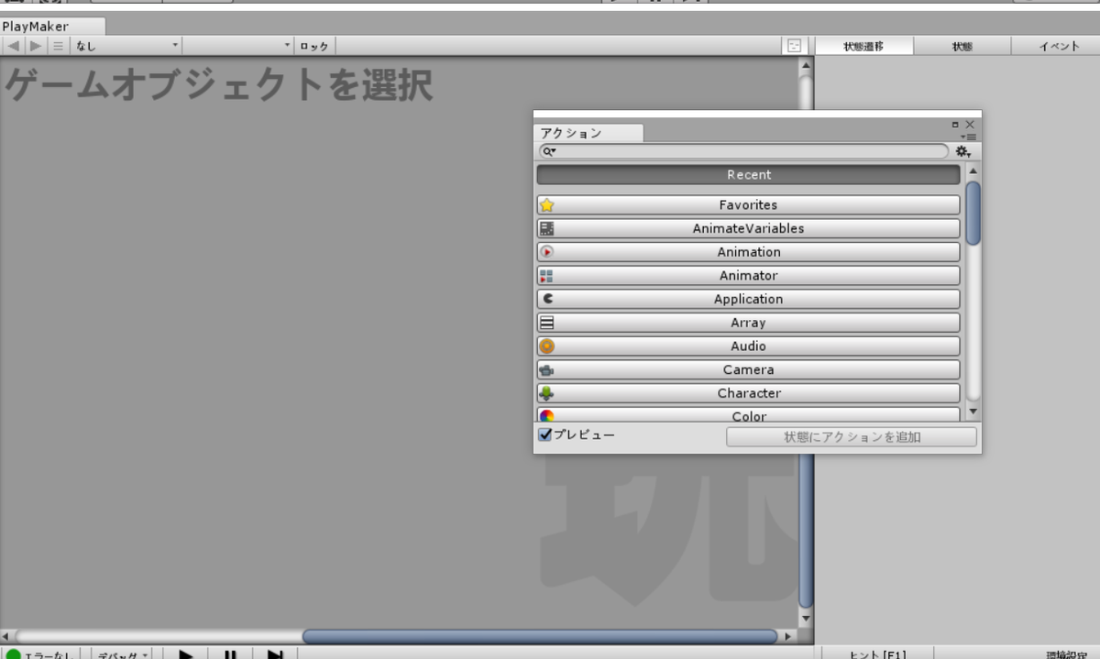Image resolution: width=1100 pixels, height=659 pixels.
Task: Click the Color category wheel icon
Action: coord(547,415)
